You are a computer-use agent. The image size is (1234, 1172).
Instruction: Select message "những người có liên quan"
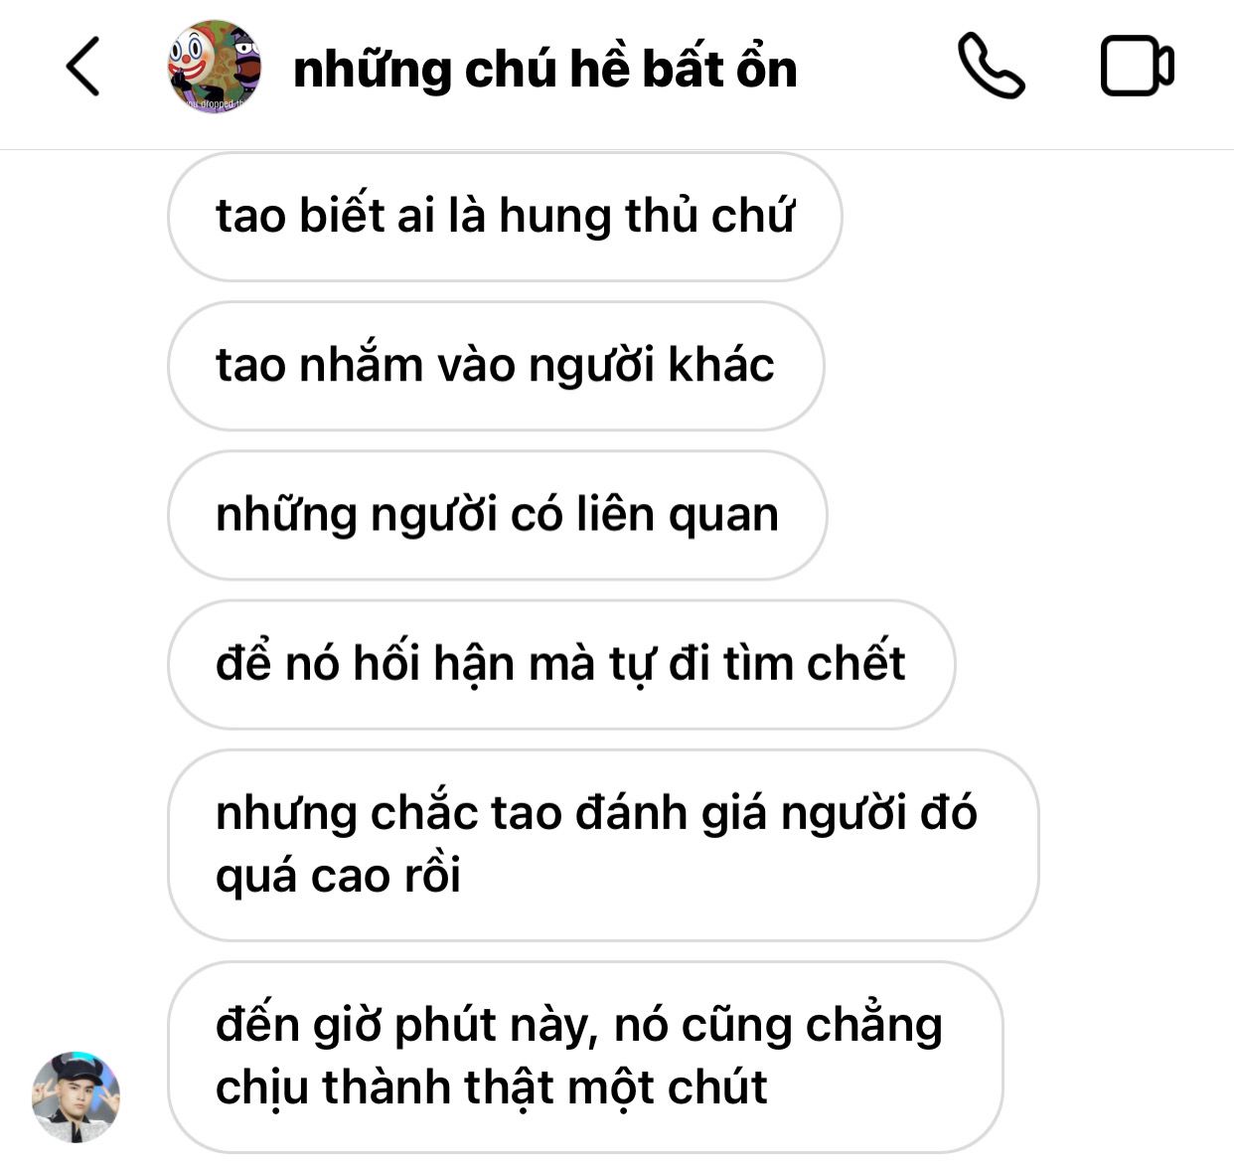(x=498, y=515)
